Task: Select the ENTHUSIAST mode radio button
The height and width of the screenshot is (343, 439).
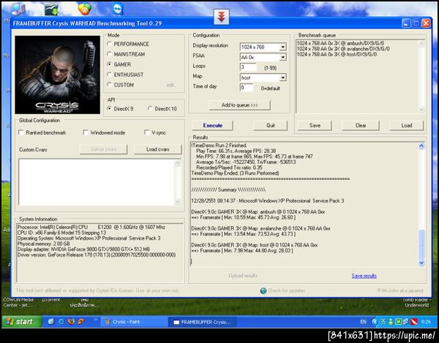Action: click(109, 75)
